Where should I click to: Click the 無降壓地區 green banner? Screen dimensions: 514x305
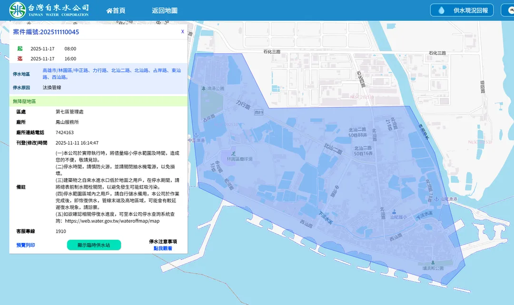tap(99, 101)
